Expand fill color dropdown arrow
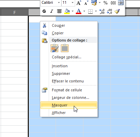 click(x=72, y=11)
